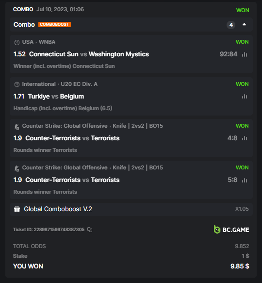Open the Global Comboboost V.2 row
The width and height of the screenshot is (262, 283).
[131, 209]
